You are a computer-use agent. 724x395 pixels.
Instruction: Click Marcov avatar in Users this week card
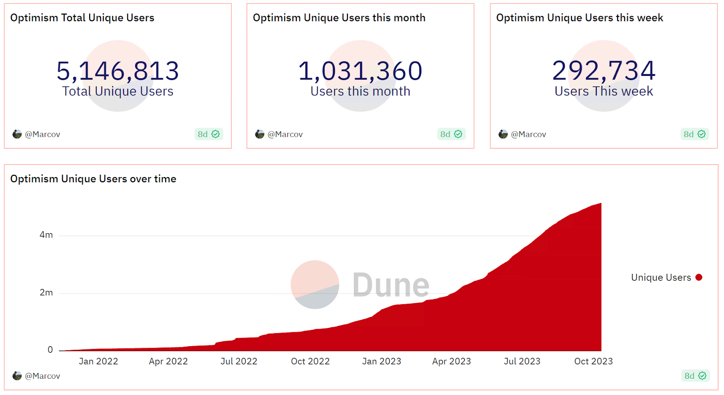[x=503, y=134]
